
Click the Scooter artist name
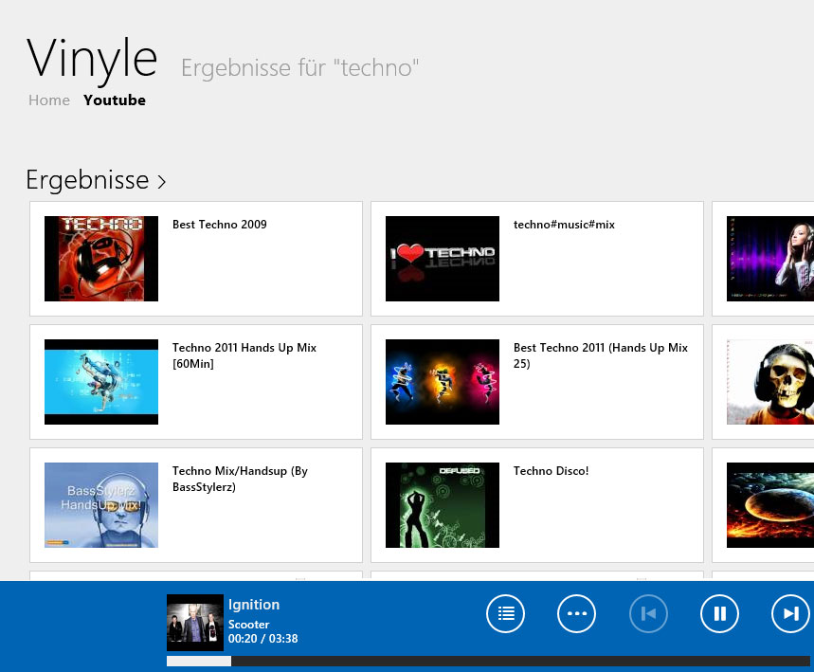point(248,625)
